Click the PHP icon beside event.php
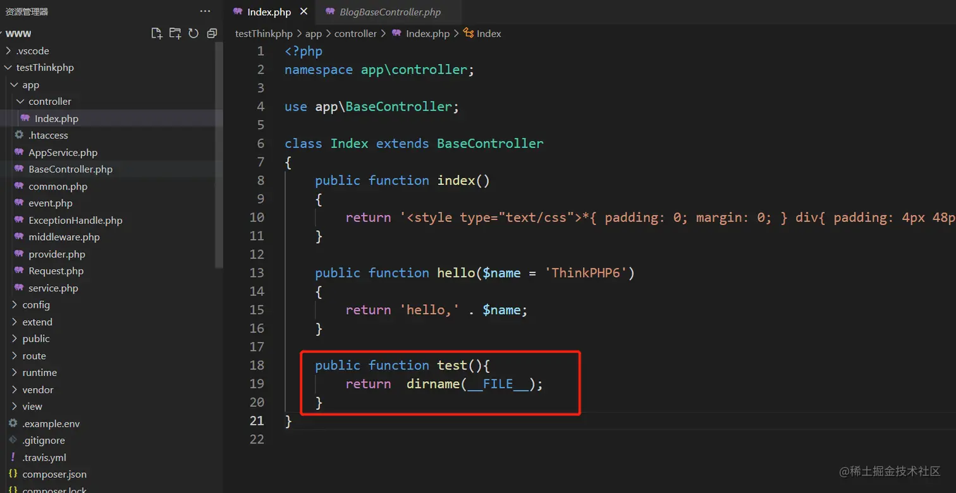Viewport: 956px width, 493px height. [x=19, y=203]
